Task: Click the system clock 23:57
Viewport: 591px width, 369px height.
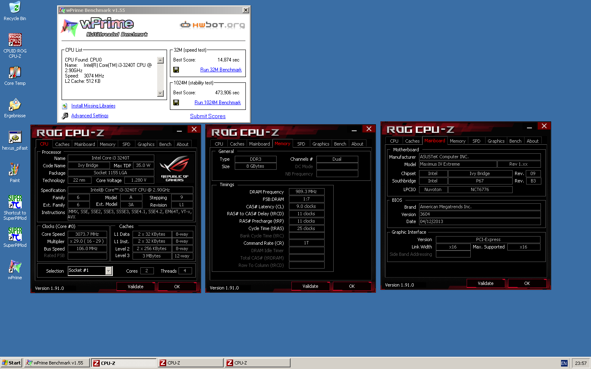Action: pyautogui.click(x=581, y=363)
